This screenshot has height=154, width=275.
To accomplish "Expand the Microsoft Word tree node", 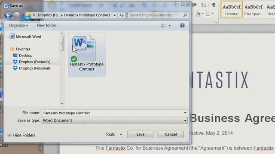I will (x=7, y=36).
